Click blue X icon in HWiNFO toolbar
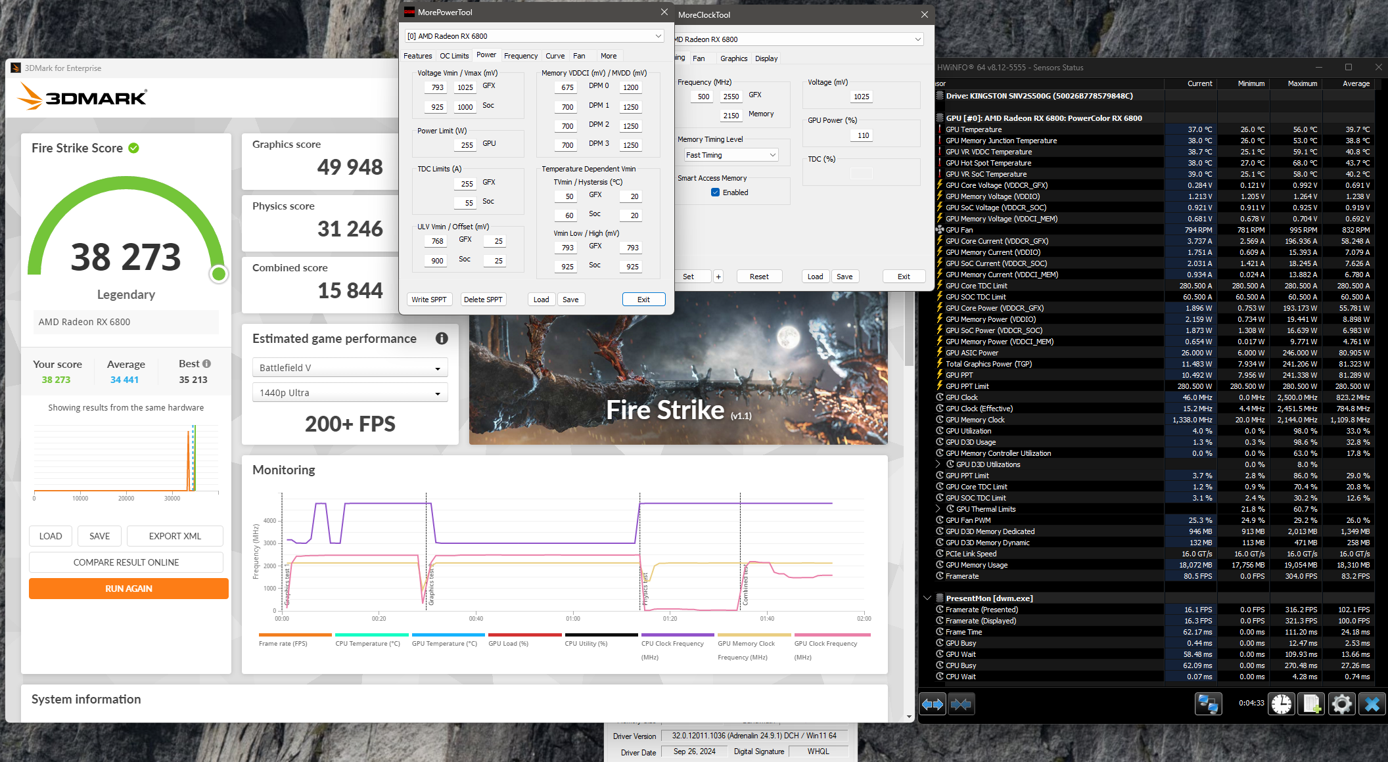 pyautogui.click(x=1372, y=704)
